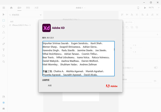Click the name David Alcala in credits
This screenshot has height=112, width=161.
coord(90,75)
